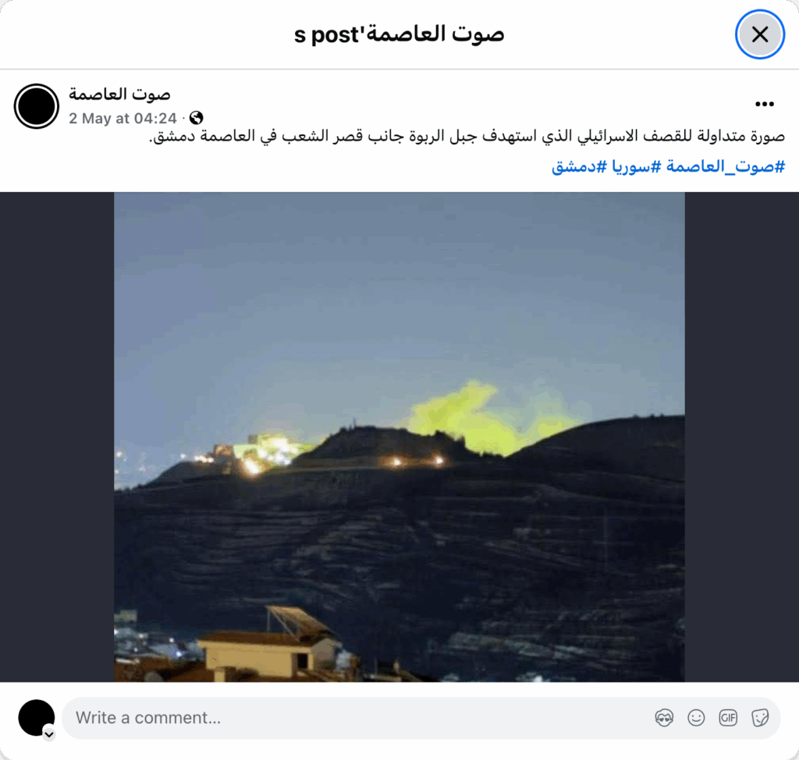This screenshot has height=760, width=799.
Task: Close the post dialog with the X button
Action: click(759, 34)
